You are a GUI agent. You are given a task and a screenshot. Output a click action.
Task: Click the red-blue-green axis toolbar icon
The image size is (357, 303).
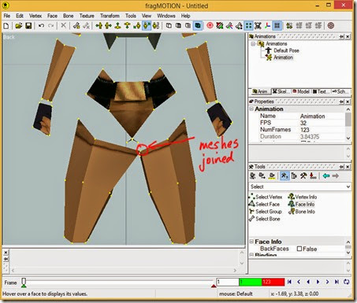point(267,26)
